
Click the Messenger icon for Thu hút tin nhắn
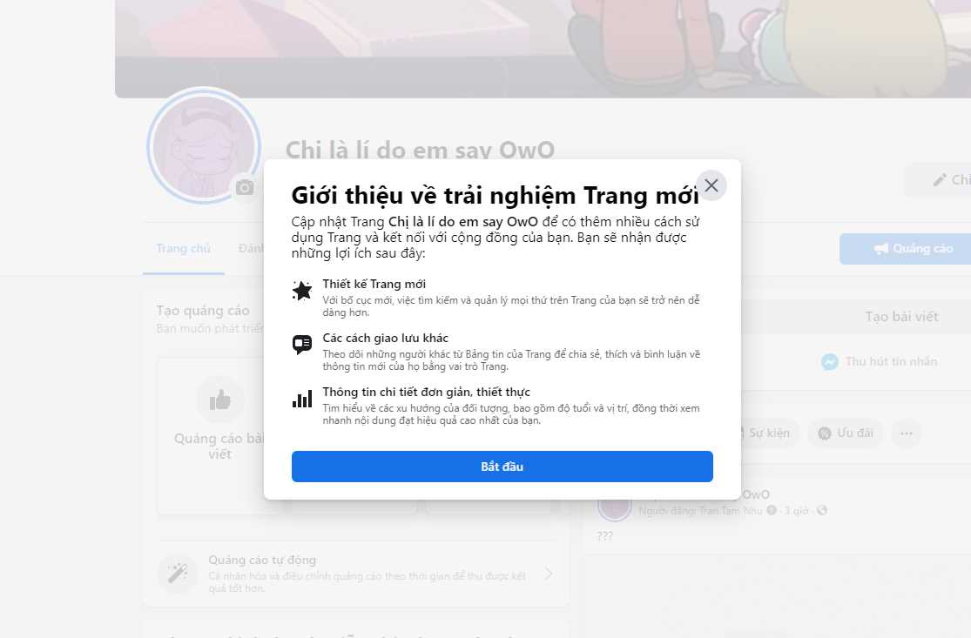[x=830, y=361]
